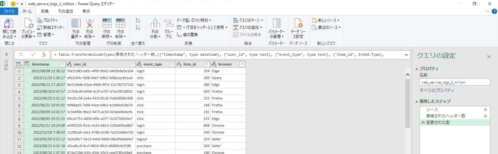
Task: Collapse Properties section
Action: 417,69
